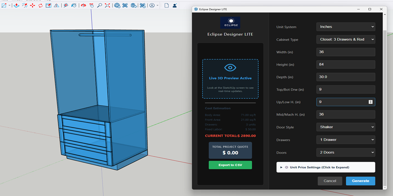This screenshot has width=393, height=196.
Task: Click the gear icon in Unit Price Settings
Action: click(286, 167)
